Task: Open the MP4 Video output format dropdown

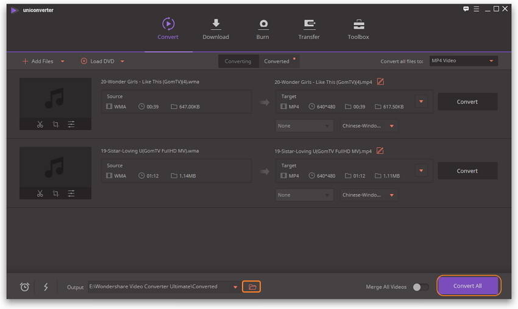Action: [x=464, y=61]
